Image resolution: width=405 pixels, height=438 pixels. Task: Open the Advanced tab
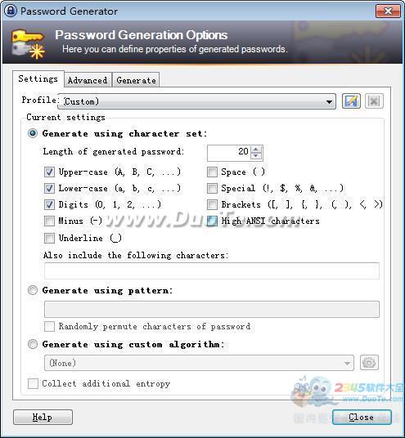coord(88,80)
